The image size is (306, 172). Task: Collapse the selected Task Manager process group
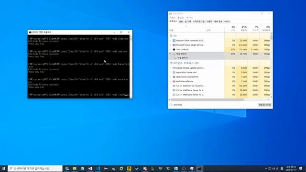(x=170, y=54)
